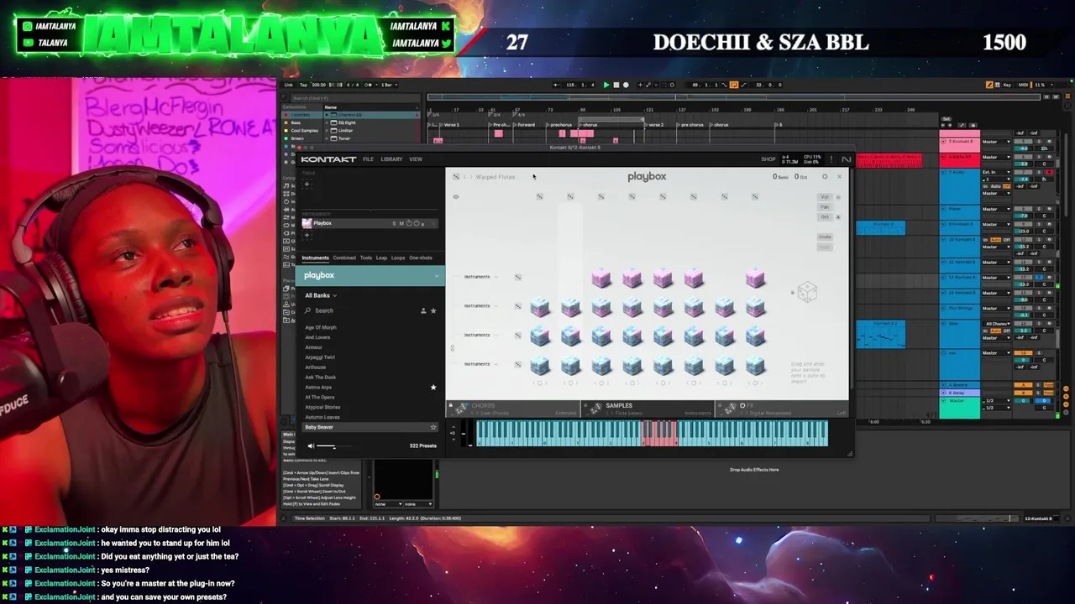Switch to the Leap browser tab
This screenshot has height=604, width=1075.
click(381, 258)
